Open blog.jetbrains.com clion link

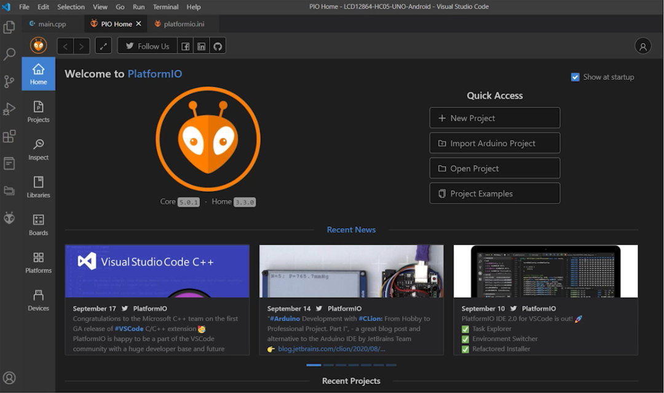tap(331, 349)
